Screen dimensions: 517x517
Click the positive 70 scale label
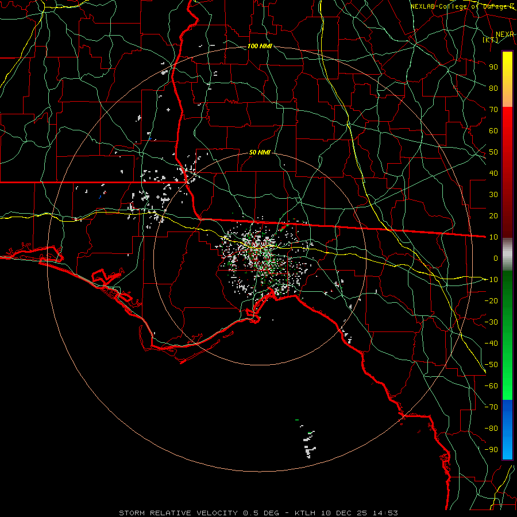click(x=493, y=110)
